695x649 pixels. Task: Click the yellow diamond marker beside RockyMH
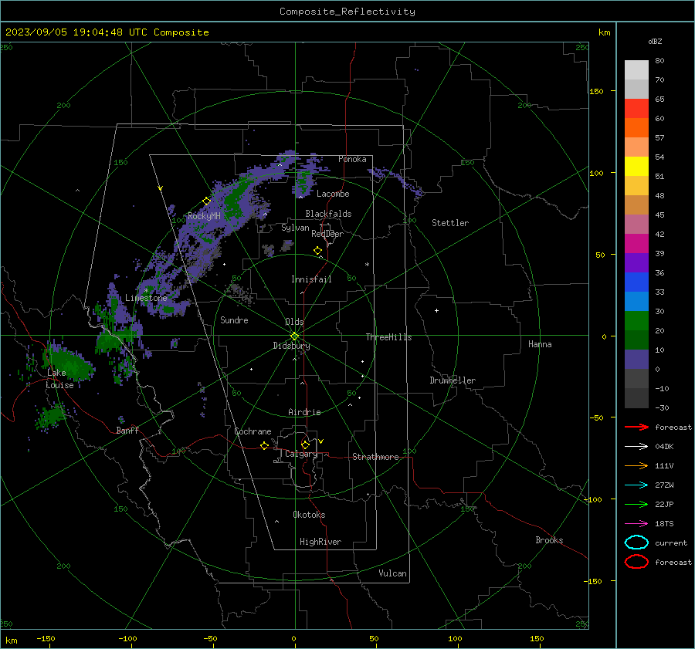[206, 201]
